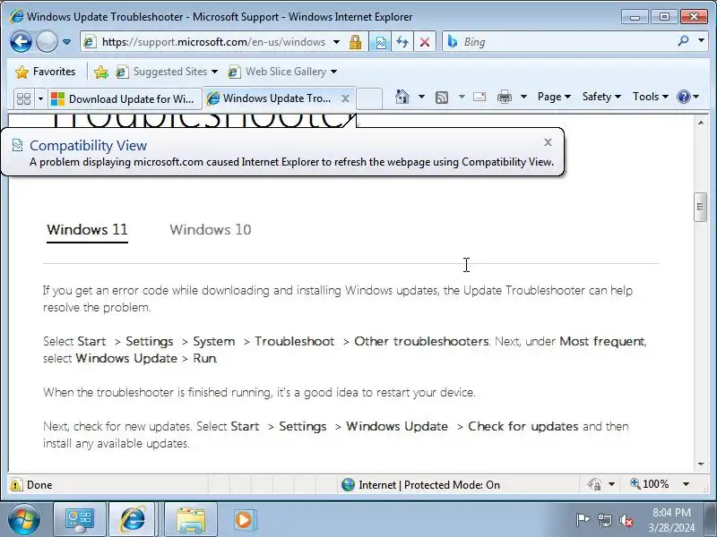Click the greyed Forward navigation button
Image resolution: width=717 pixels, height=537 pixels.
[x=47, y=41]
